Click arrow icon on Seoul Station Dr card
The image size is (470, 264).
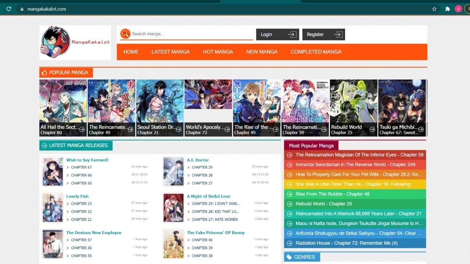point(179,129)
